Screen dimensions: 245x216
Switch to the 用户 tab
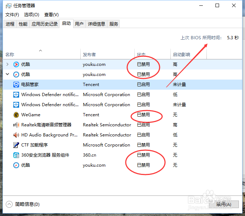(79, 24)
